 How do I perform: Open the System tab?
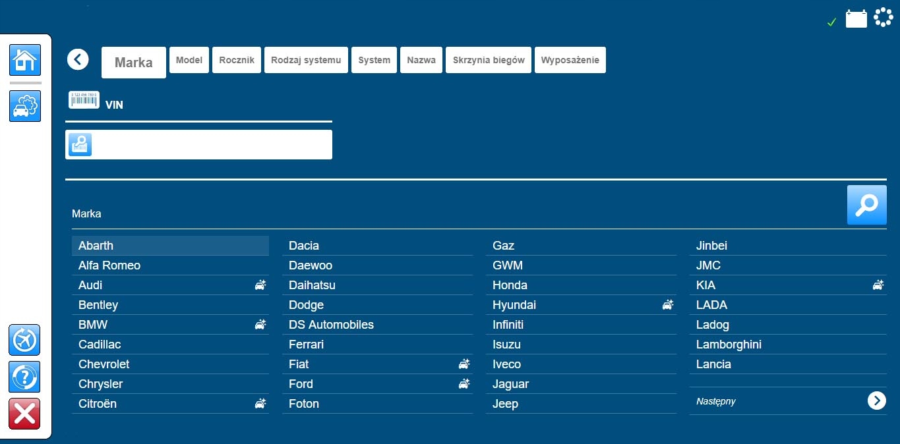[x=375, y=60]
